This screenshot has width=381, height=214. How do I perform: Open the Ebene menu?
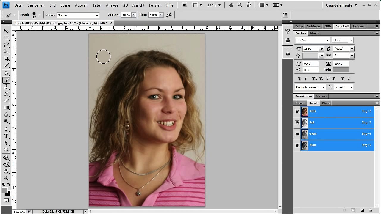pos(65,5)
